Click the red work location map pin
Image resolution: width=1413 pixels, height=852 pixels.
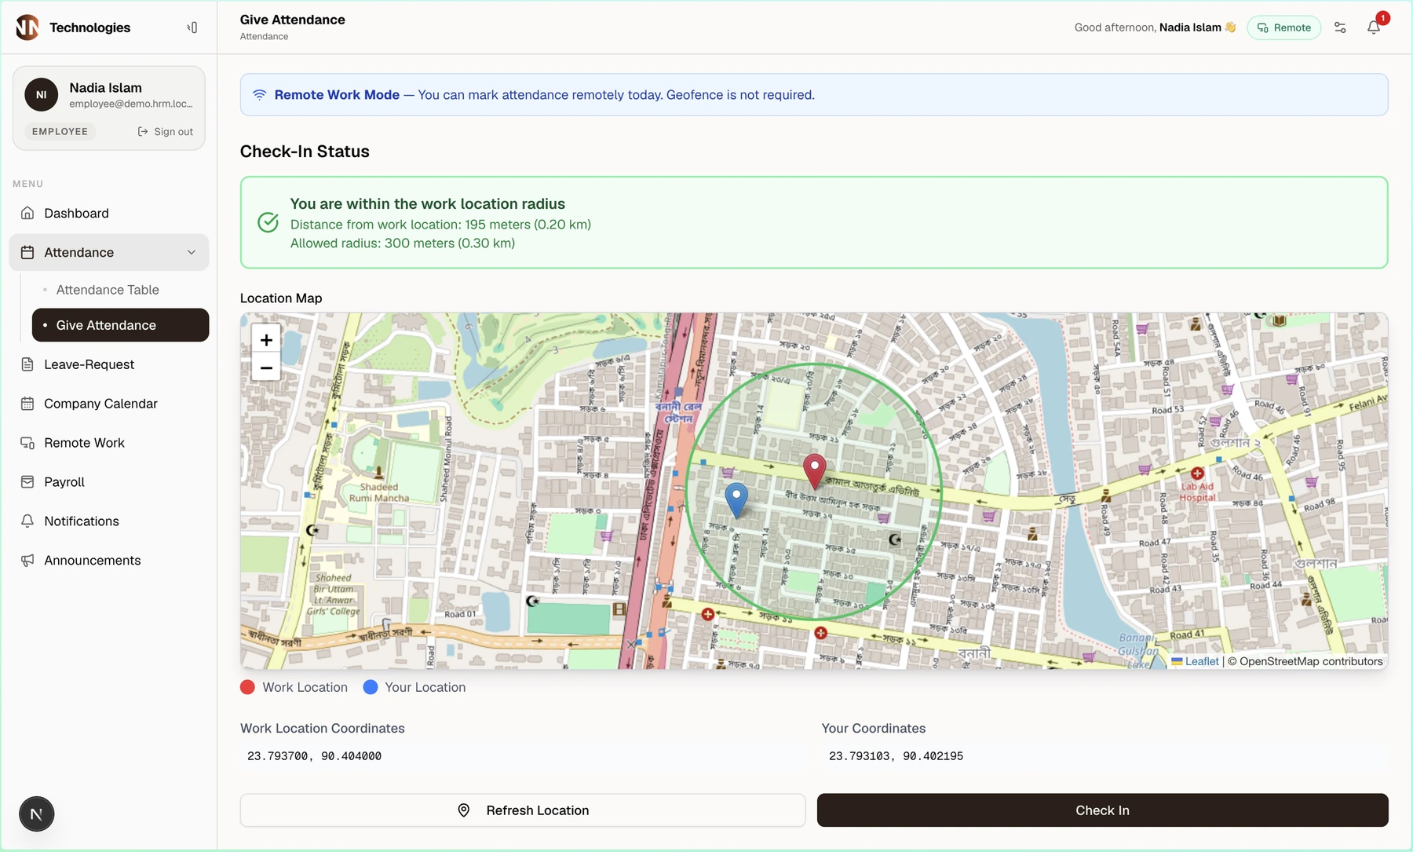815,471
